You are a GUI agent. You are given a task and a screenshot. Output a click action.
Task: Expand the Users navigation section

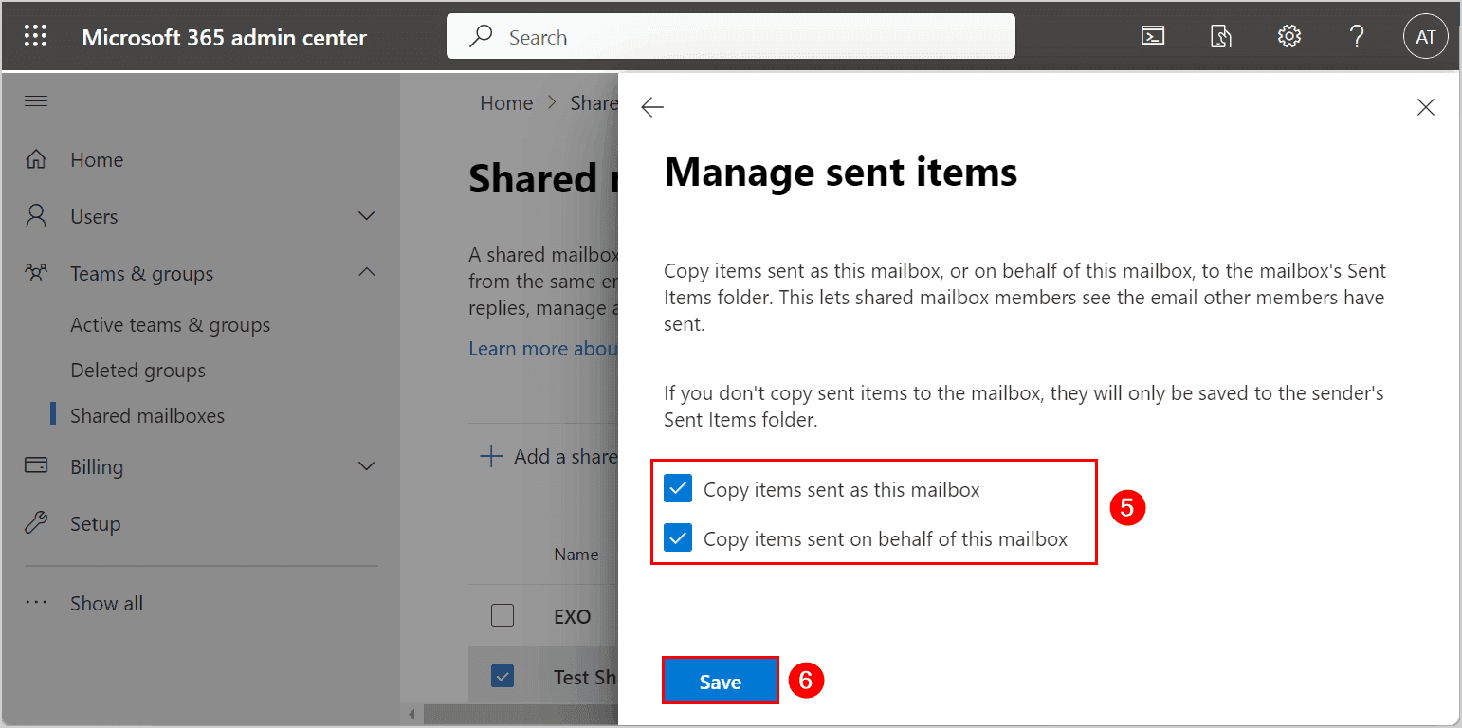point(366,216)
